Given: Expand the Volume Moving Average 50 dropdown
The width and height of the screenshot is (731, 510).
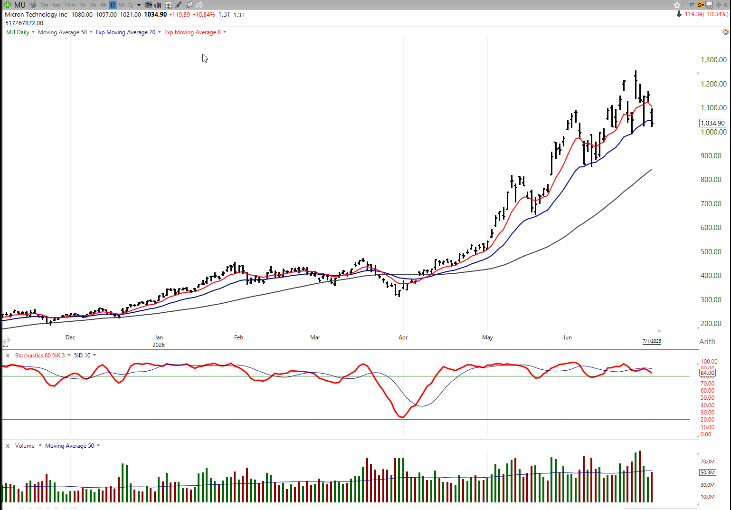Looking at the screenshot, I should pyautogui.click(x=98, y=446).
